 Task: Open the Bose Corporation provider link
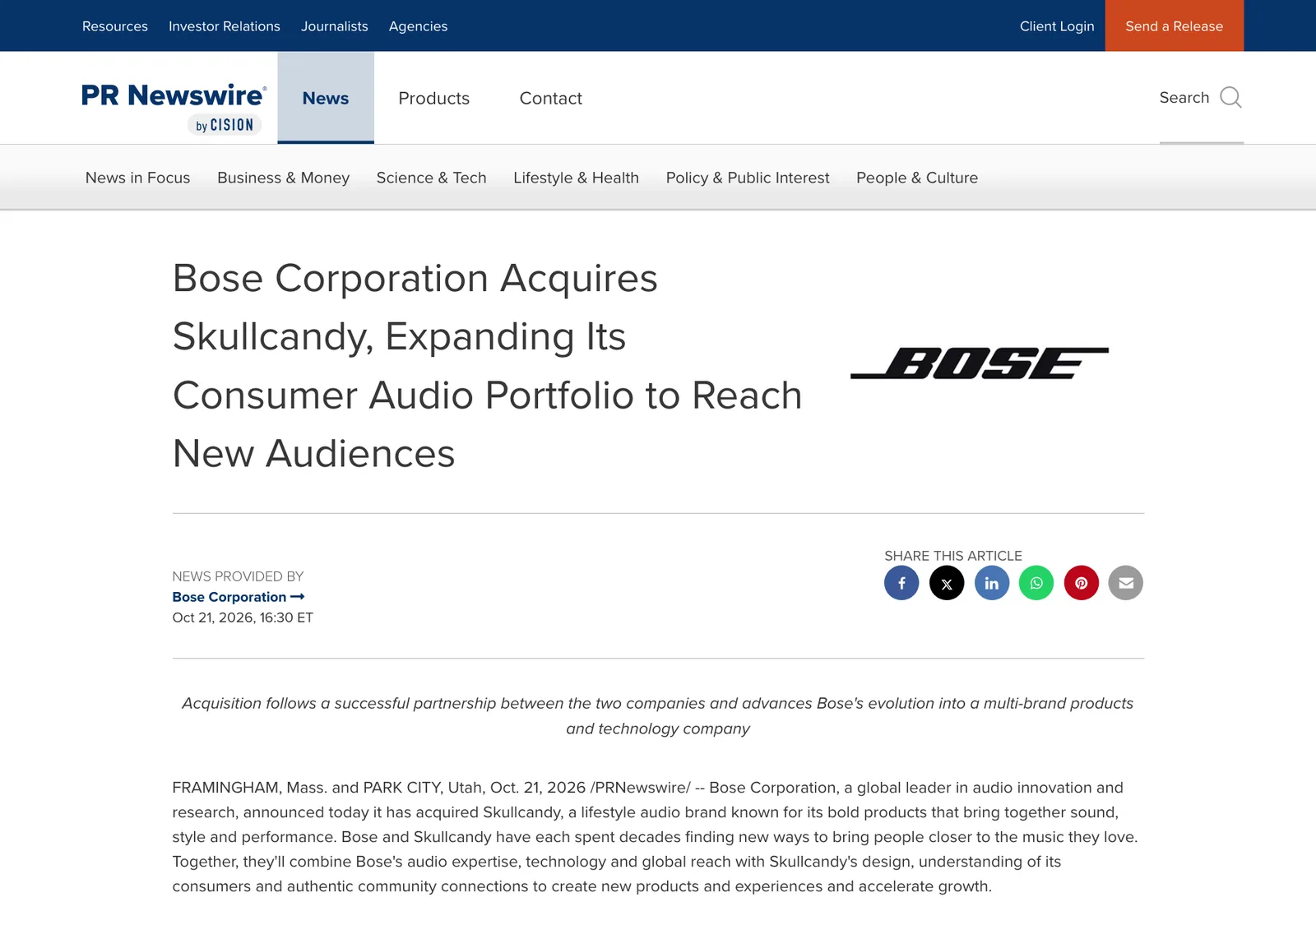coord(238,597)
